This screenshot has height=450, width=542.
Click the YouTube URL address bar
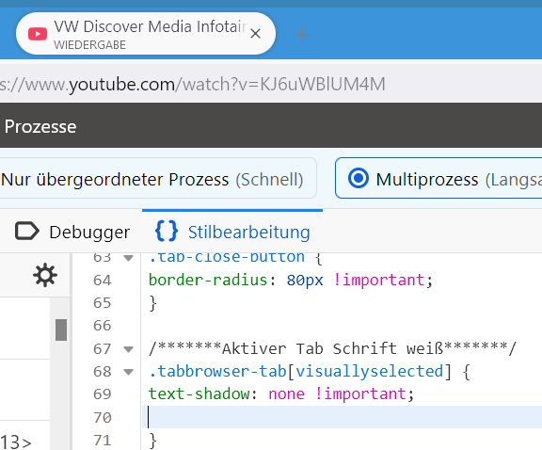pyautogui.click(x=271, y=84)
